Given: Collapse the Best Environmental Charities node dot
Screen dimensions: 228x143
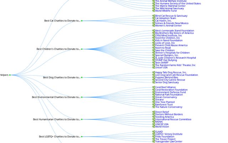Looking at the screenshot, I should click(x=82, y=97).
